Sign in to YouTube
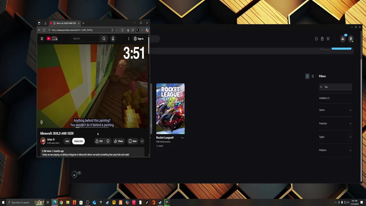This screenshot has width=366, height=206. pyautogui.click(x=139, y=39)
